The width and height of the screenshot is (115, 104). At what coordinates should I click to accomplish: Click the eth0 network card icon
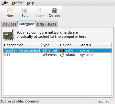(x=62, y=50)
